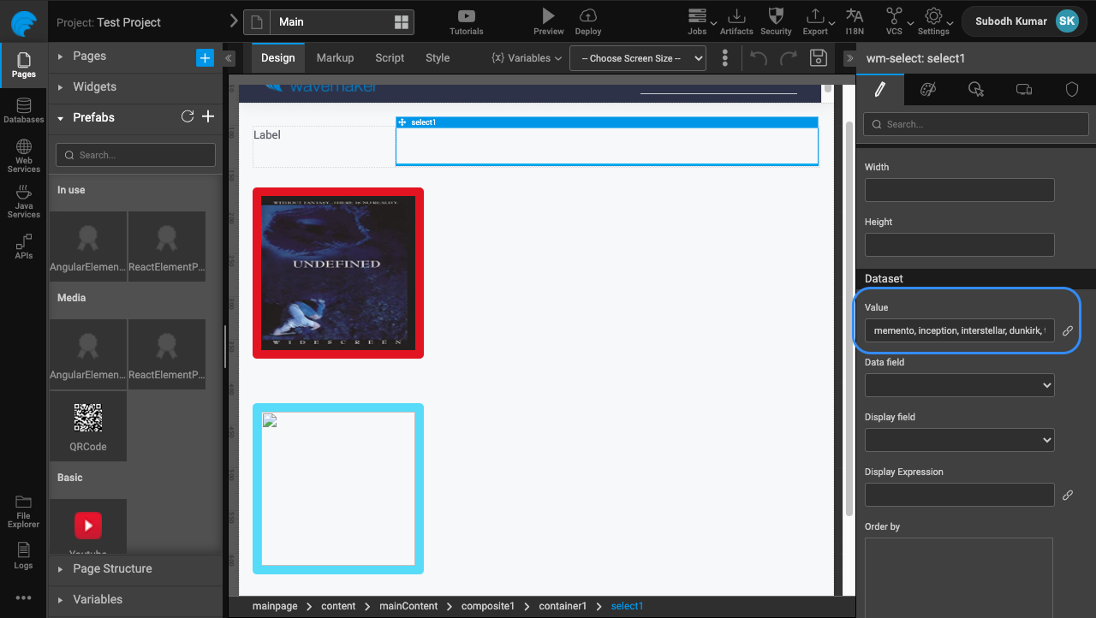The height and width of the screenshot is (618, 1096).
Task: Open the Databases sidebar panel
Action: click(23, 110)
